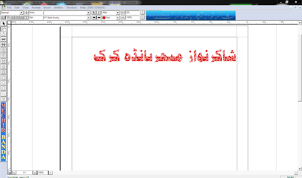This screenshot has height=178, width=302.
Task: Click the Help :0303-3258142 menu item
Action: [x=93, y=8]
